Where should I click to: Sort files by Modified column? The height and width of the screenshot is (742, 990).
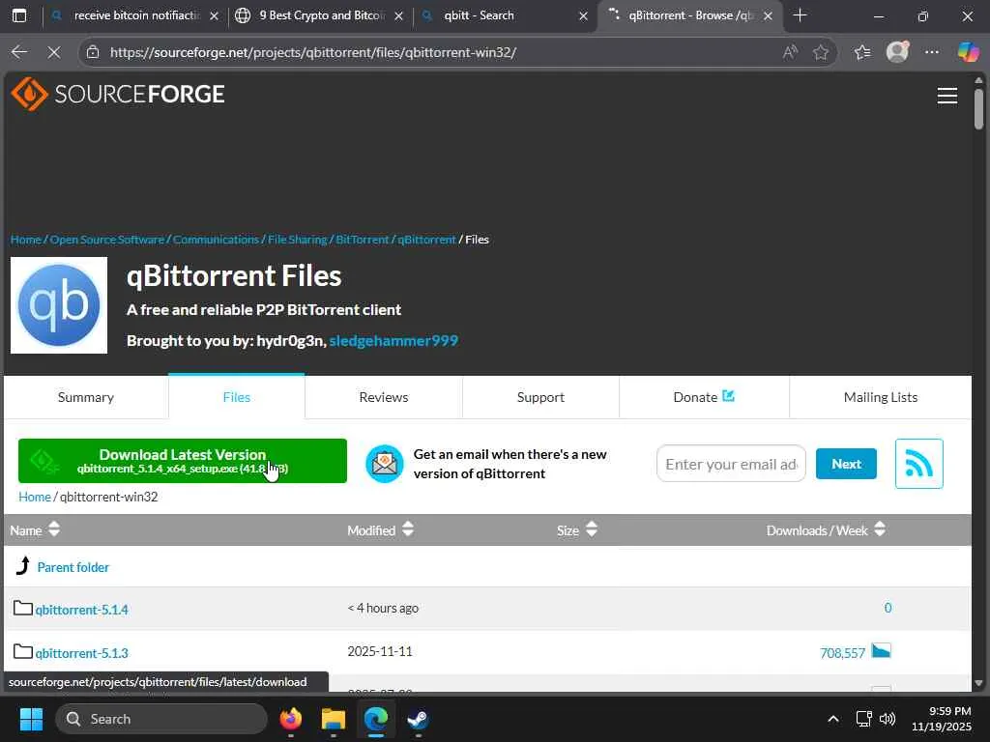[381, 530]
